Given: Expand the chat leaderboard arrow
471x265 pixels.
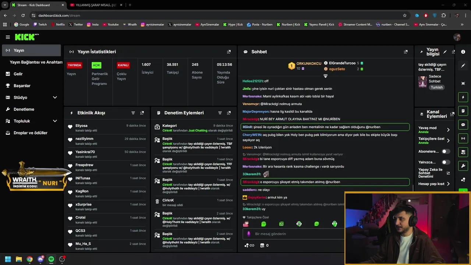Looking at the screenshot, I should 325,76.
